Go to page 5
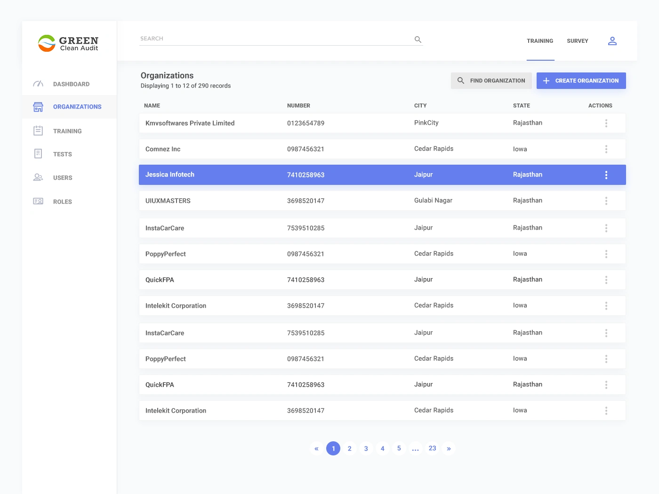This screenshot has width=659, height=494. point(399,448)
